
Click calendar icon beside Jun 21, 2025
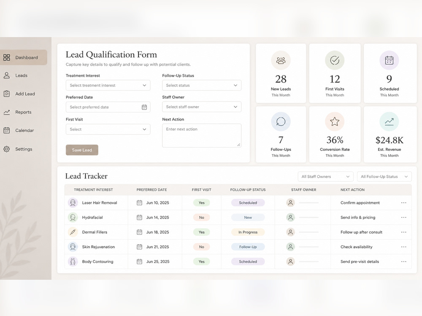tap(139, 246)
